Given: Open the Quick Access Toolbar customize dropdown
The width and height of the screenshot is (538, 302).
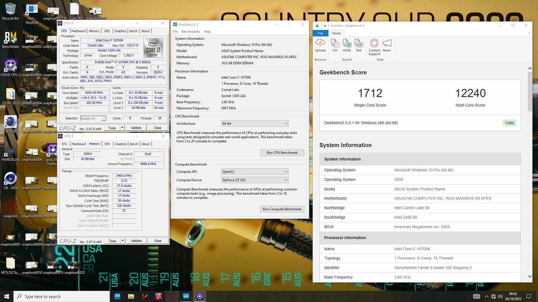Looking at the screenshot, I should coord(325,26).
